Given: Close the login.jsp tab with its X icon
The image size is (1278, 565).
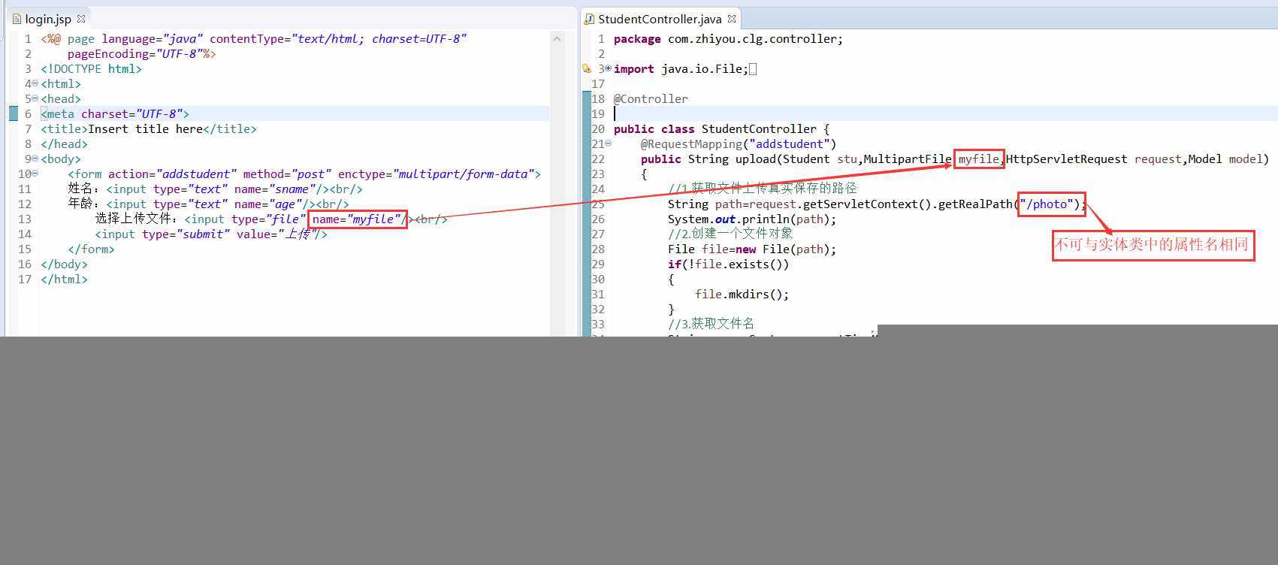Looking at the screenshot, I should 81,19.
